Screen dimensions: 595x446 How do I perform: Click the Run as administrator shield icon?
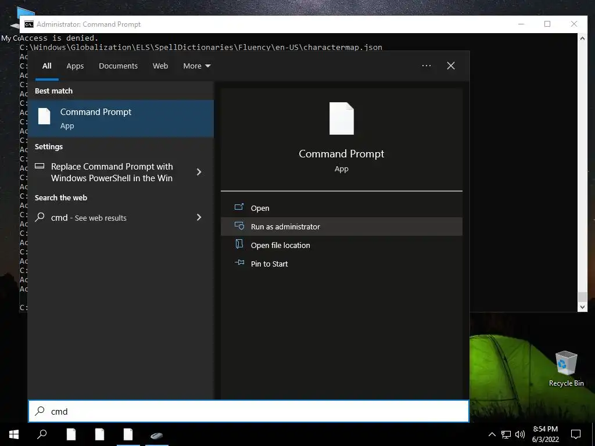click(x=239, y=226)
